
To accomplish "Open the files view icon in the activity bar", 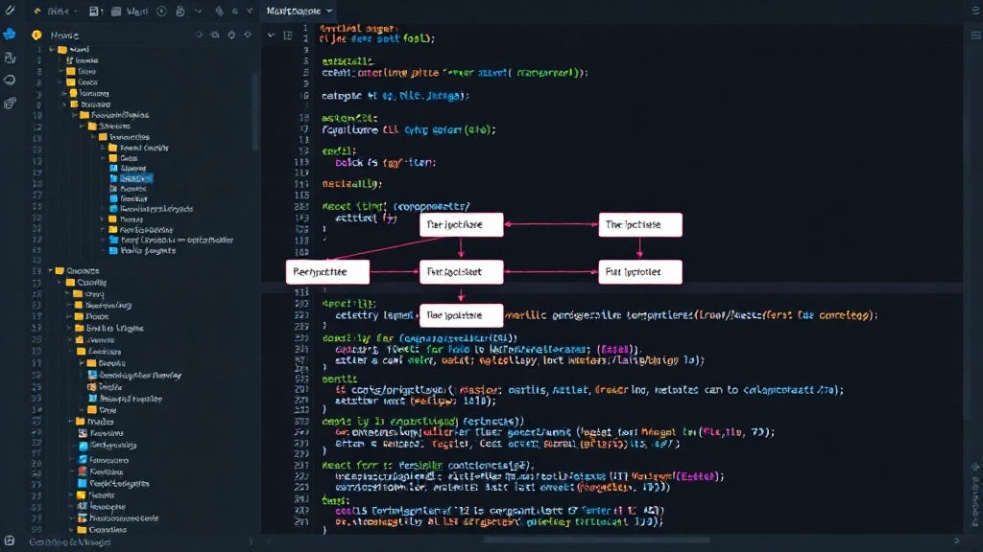I will pos(10,58).
